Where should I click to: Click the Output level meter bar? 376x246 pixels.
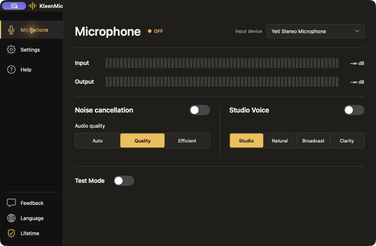tap(222, 82)
